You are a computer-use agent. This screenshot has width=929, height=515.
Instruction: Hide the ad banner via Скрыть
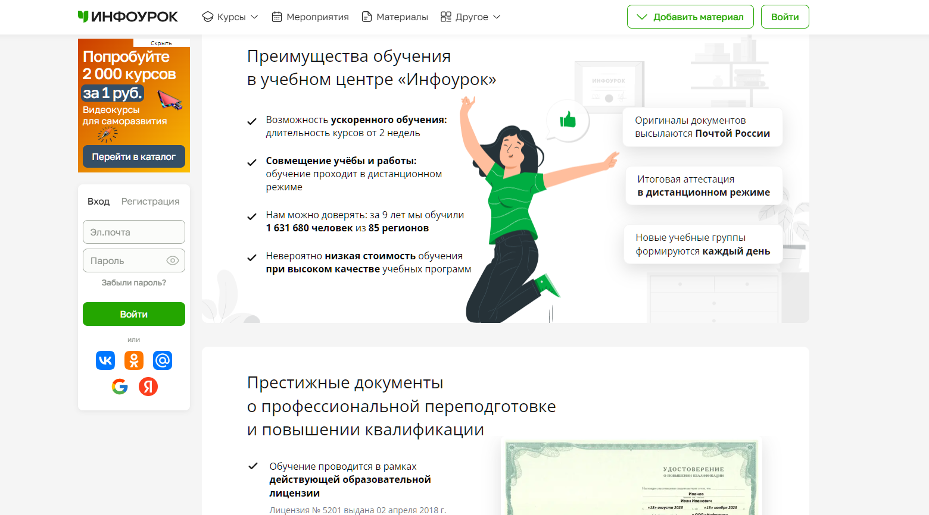click(161, 43)
